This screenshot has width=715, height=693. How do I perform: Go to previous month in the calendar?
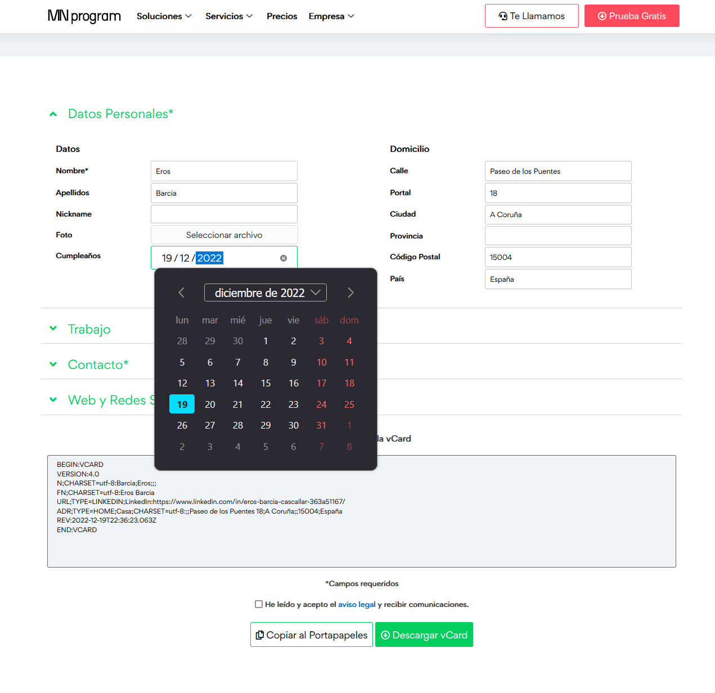pyautogui.click(x=181, y=292)
